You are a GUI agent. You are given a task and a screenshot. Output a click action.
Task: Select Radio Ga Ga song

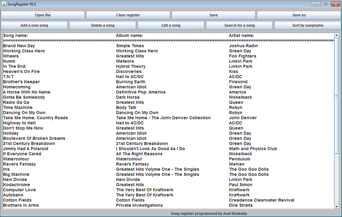16,102
